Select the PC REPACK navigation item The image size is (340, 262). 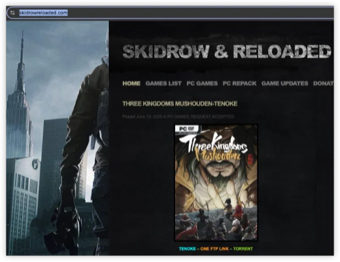[239, 84]
